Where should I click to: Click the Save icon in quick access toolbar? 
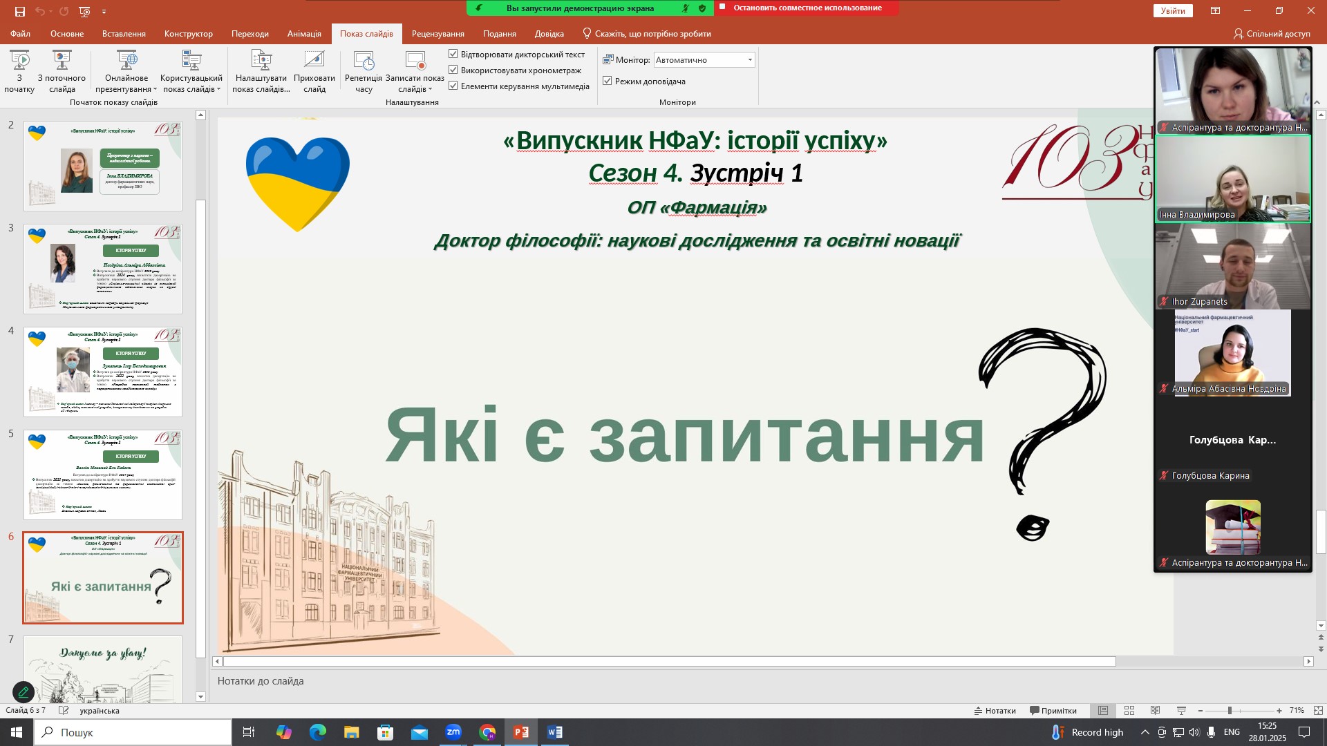pyautogui.click(x=19, y=11)
